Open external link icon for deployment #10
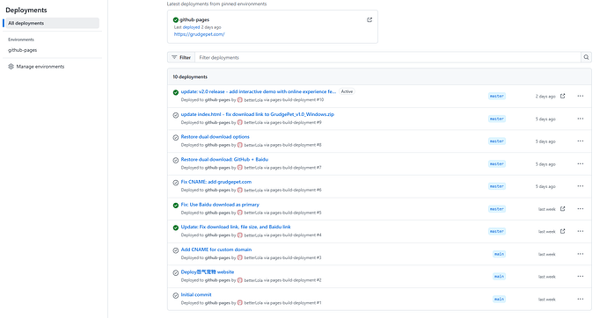 point(562,96)
